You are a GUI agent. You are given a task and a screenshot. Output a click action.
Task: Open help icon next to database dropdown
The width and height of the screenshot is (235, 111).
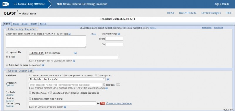[108, 79]
